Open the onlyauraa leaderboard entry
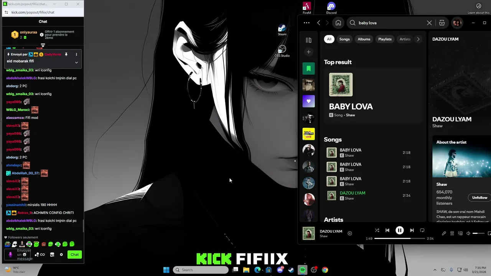The width and height of the screenshot is (491, 276). pyautogui.click(x=24, y=34)
